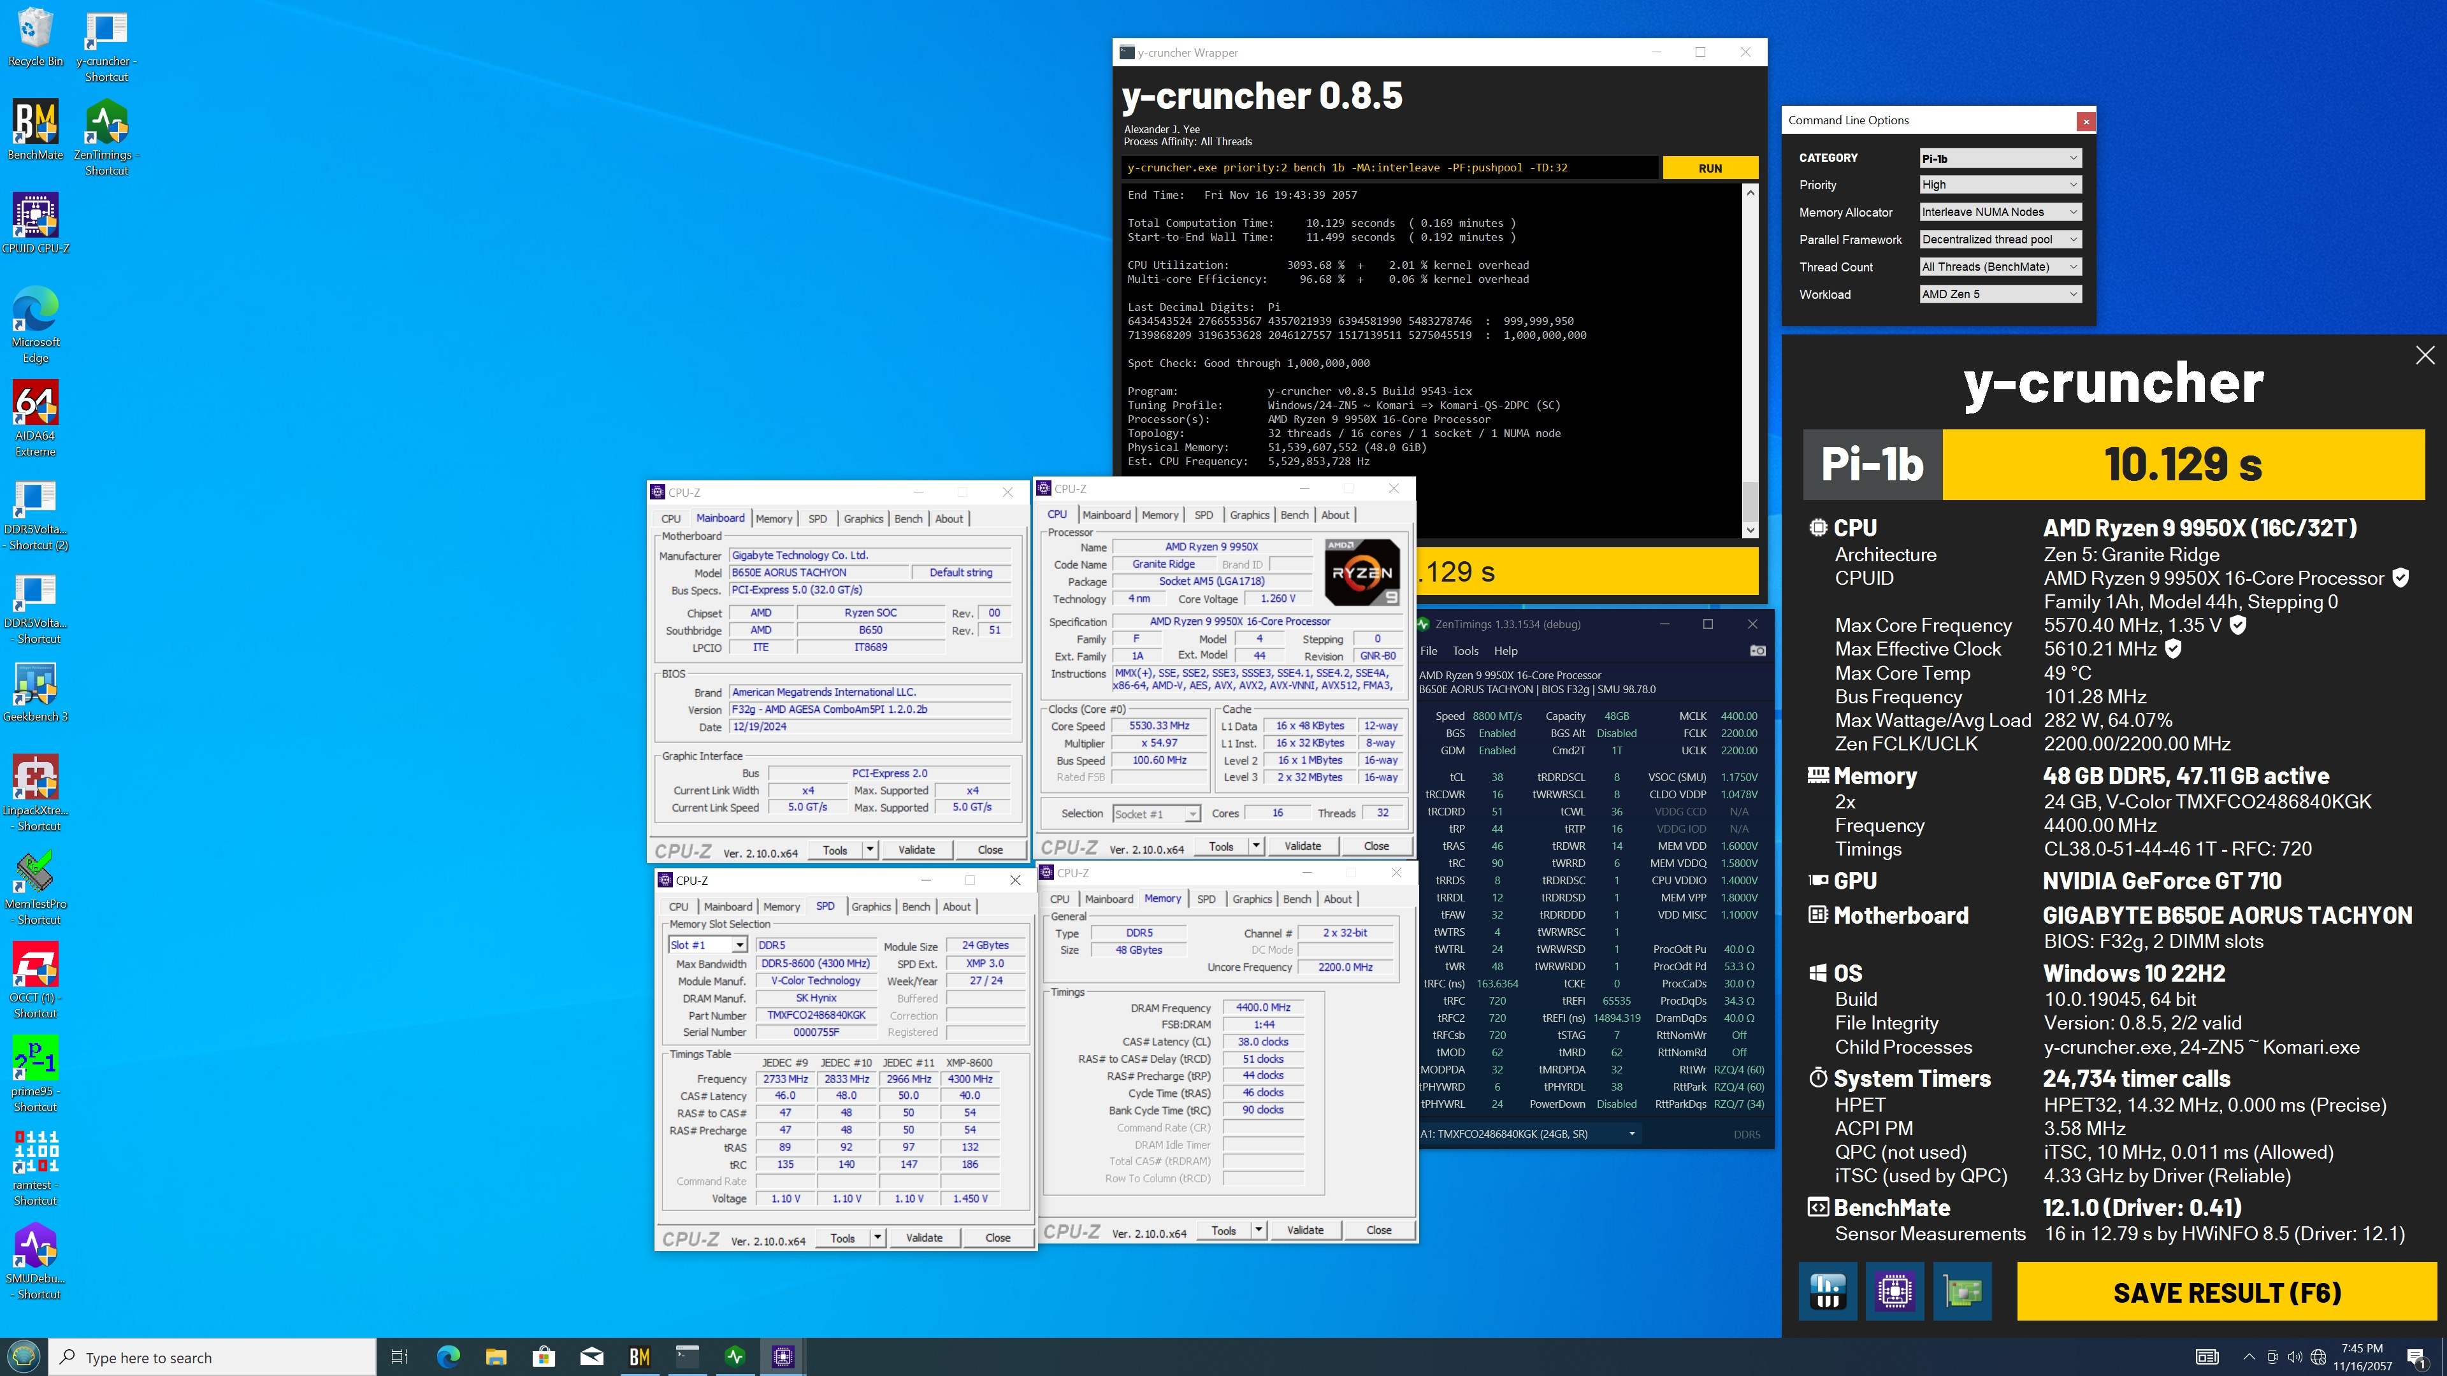Switch to BenchMate via its taskbar icon

pos(639,1357)
